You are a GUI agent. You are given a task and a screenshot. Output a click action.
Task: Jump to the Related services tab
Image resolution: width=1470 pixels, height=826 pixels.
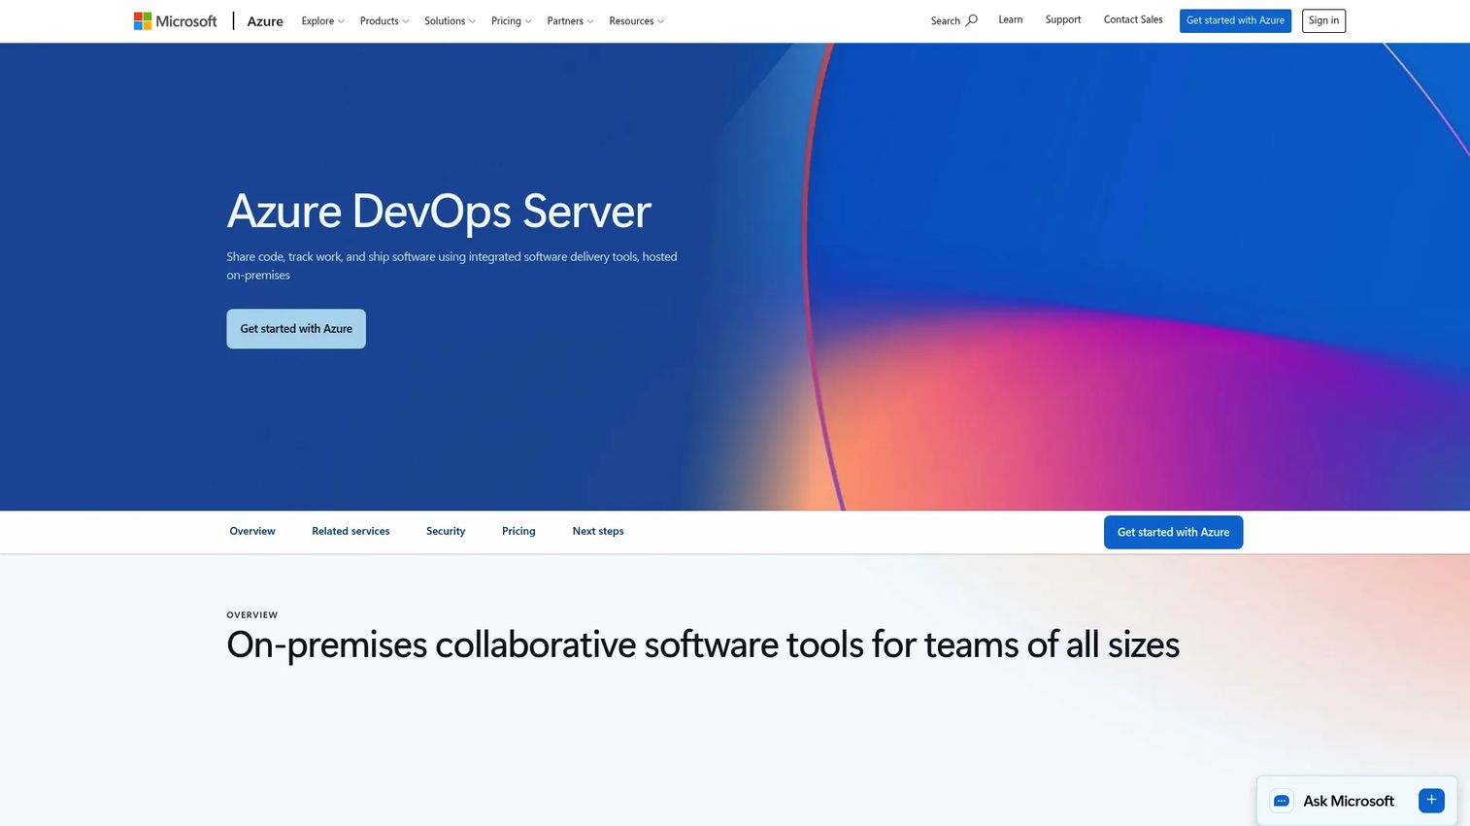point(351,531)
